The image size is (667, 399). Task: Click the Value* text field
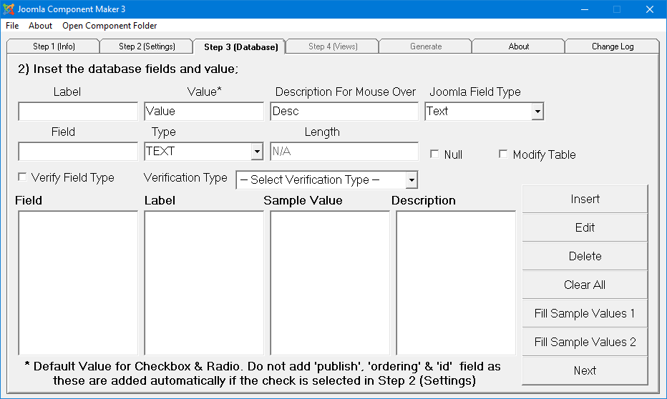204,112
